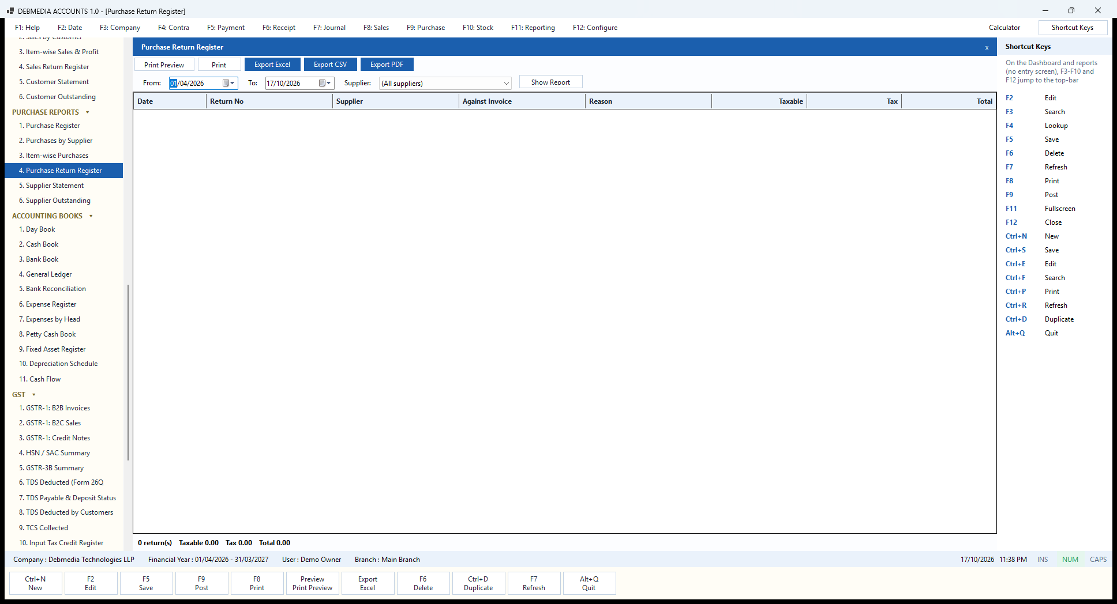Collapse the PURCHASE REPORTS section arrow
1117x604 pixels.
tap(88, 112)
